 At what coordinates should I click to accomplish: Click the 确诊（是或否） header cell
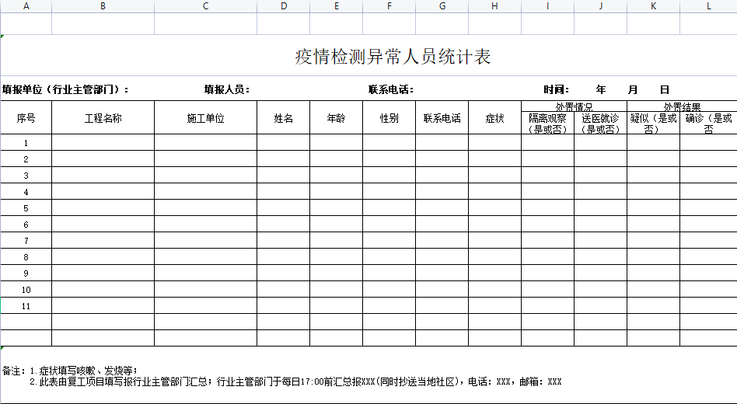click(708, 124)
